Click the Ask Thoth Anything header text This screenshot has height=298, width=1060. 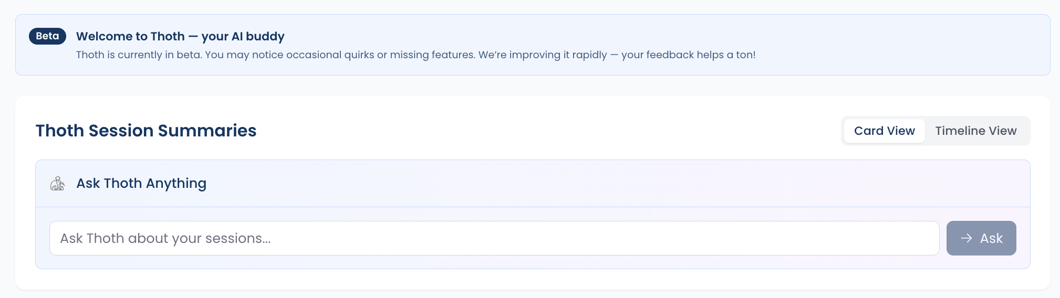tap(141, 183)
